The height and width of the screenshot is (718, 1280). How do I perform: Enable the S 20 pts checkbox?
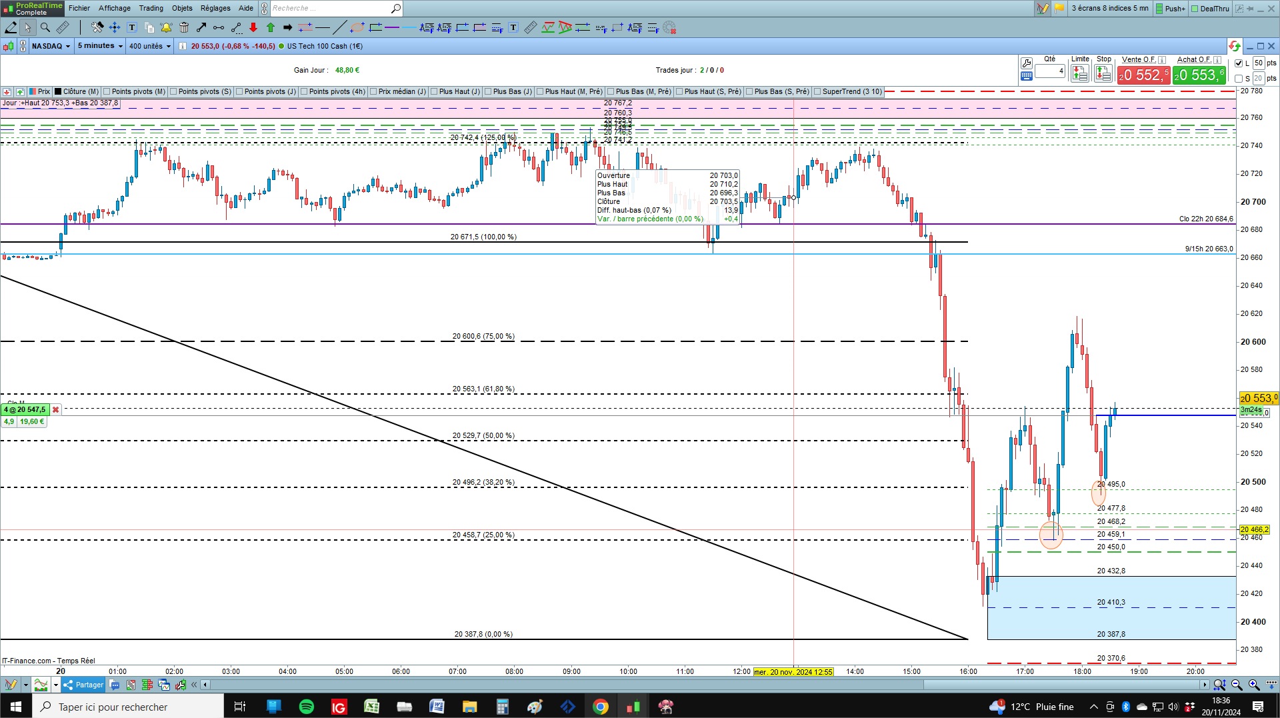coord(1239,79)
